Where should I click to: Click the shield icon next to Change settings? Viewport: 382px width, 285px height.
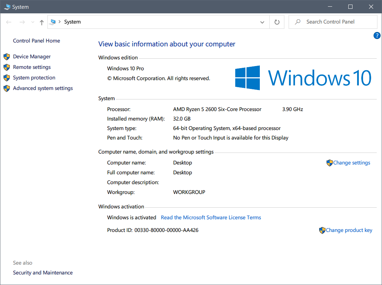329,163
